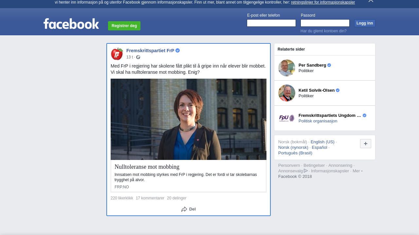Open Fremskrittspartiet FrP page name link
This screenshot has width=419, height=235.
(150, 51)
